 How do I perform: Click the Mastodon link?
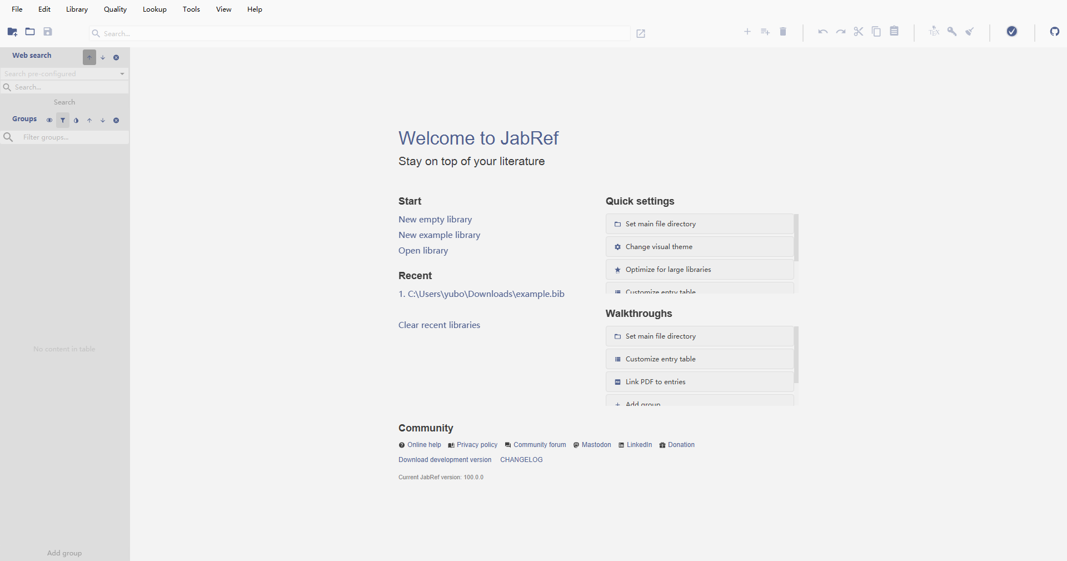pyautogui.click(x=592, y=445)
